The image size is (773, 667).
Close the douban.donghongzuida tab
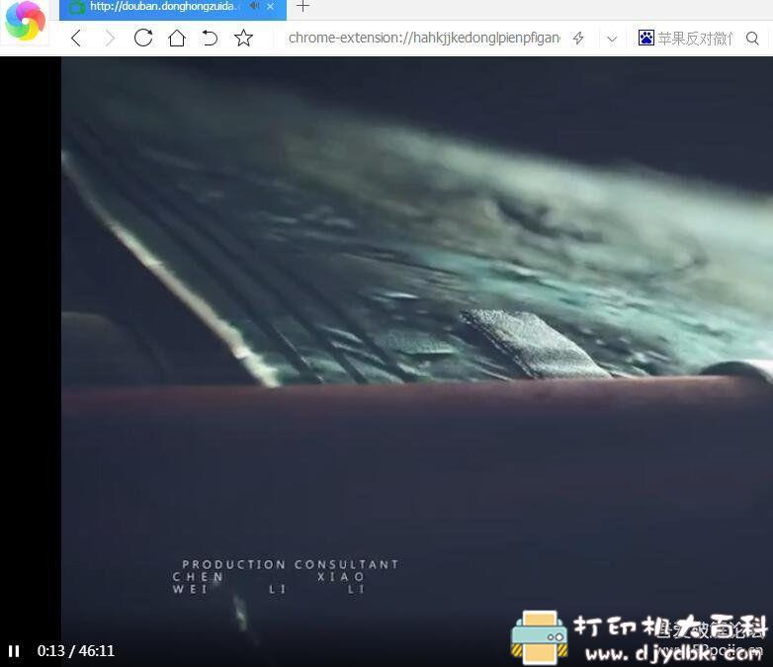tap(270, 6)
